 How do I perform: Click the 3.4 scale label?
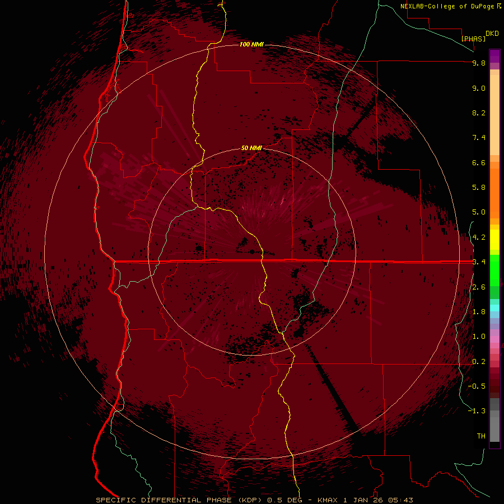tap(479, 262)
